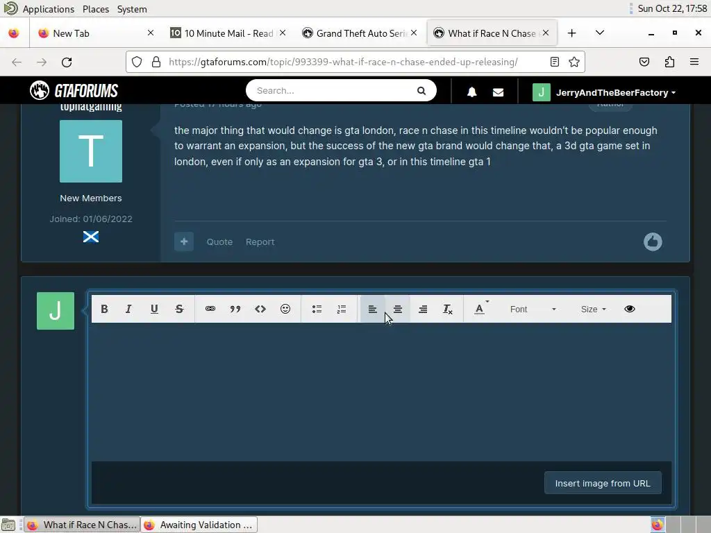Switch to Awaiting Validation taskbar window

pyautogui.click(x=199, y=525)
